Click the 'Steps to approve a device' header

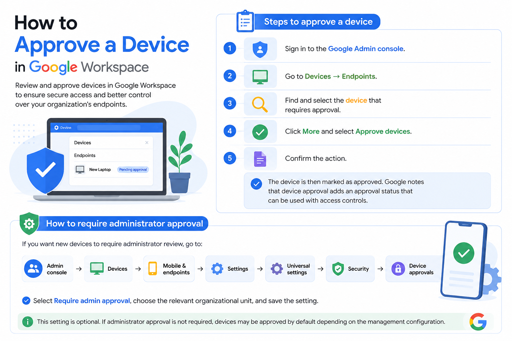pyautogui.click(x=318, y=22)
